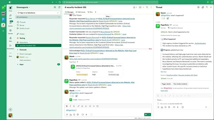The width and height of the screenshot is (214, 120).
Task: Apply strikethrough in main message composer
Action: tap(74, 106)
